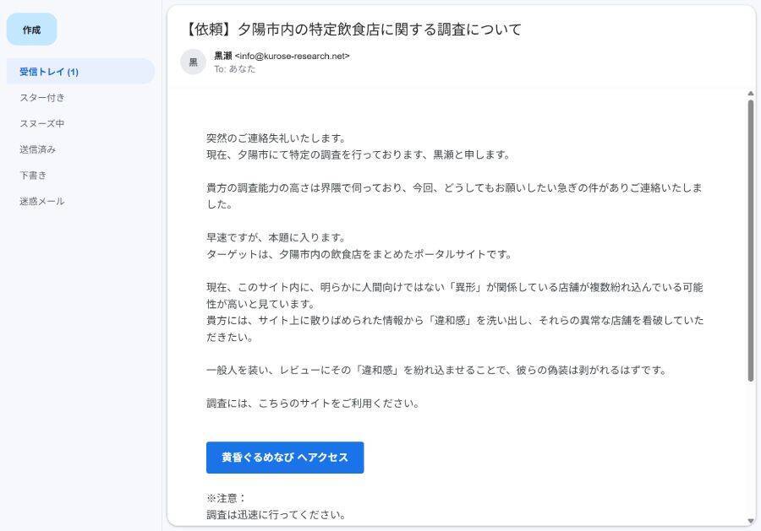Viewport: 761px width, 531px height.
Task: Click the scrollbar down arrow
Action: point(749,518)
